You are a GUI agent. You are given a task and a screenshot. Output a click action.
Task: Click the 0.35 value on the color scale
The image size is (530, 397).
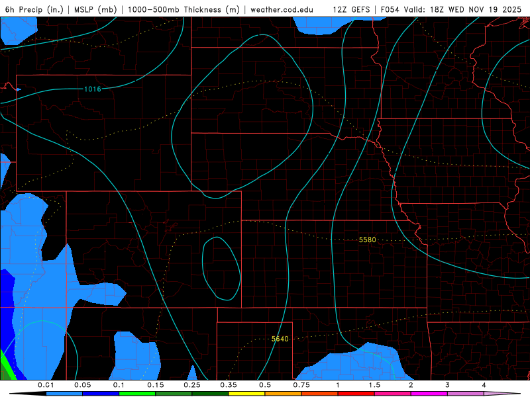point(229,385)
